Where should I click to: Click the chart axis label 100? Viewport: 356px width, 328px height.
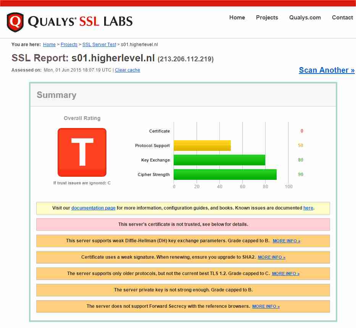(288, 187)
